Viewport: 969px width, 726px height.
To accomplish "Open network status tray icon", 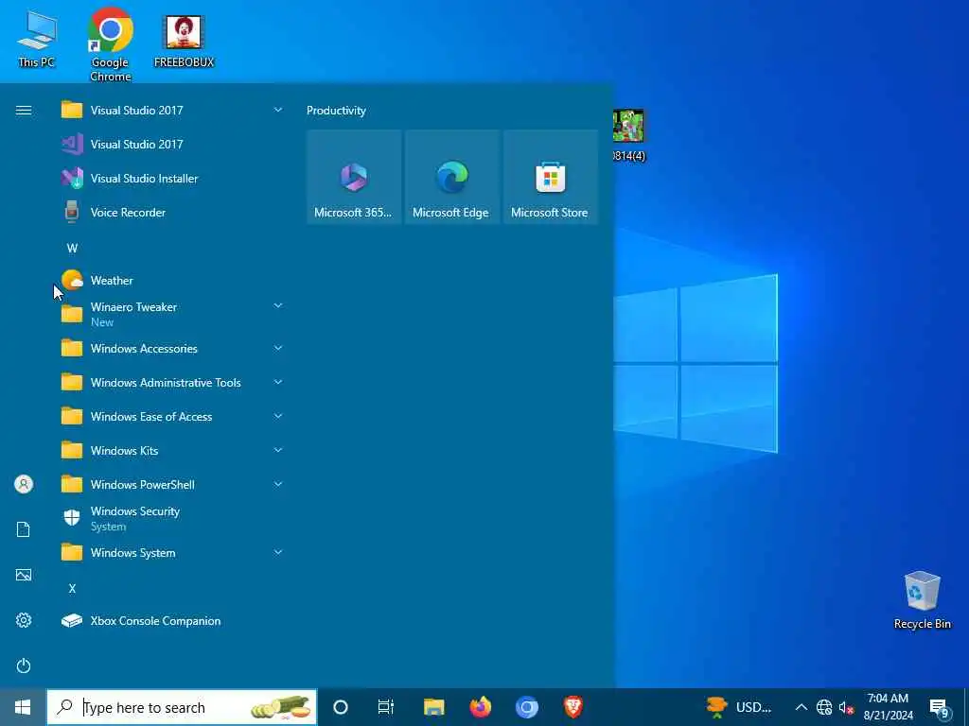I will (x=824, y=707).
